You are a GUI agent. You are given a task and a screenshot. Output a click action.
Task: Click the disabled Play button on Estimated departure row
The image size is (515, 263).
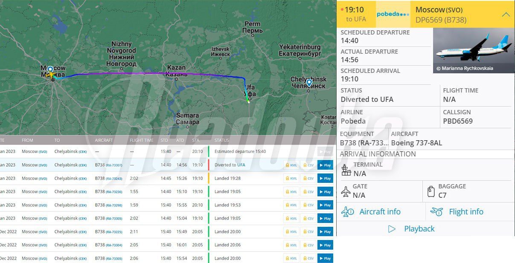click(x=325, y=151)
